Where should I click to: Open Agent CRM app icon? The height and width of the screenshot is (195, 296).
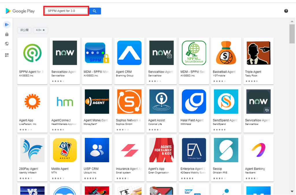pos(129,53)
